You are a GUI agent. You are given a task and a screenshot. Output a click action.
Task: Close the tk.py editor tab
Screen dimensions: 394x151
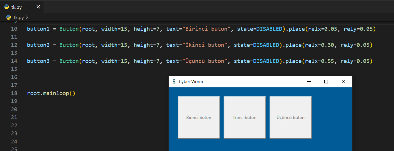[x=38, y=7]
